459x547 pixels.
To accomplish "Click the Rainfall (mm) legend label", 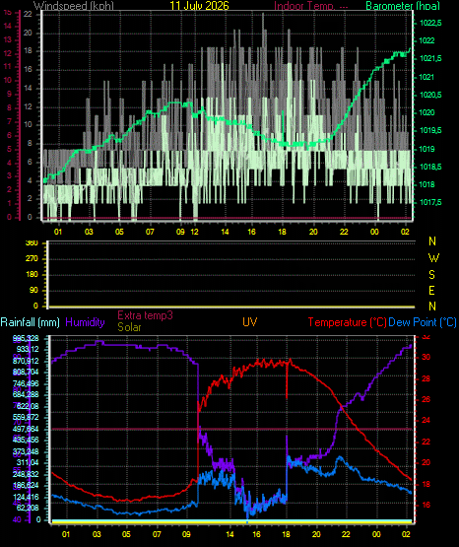I will tap(30, 322).
